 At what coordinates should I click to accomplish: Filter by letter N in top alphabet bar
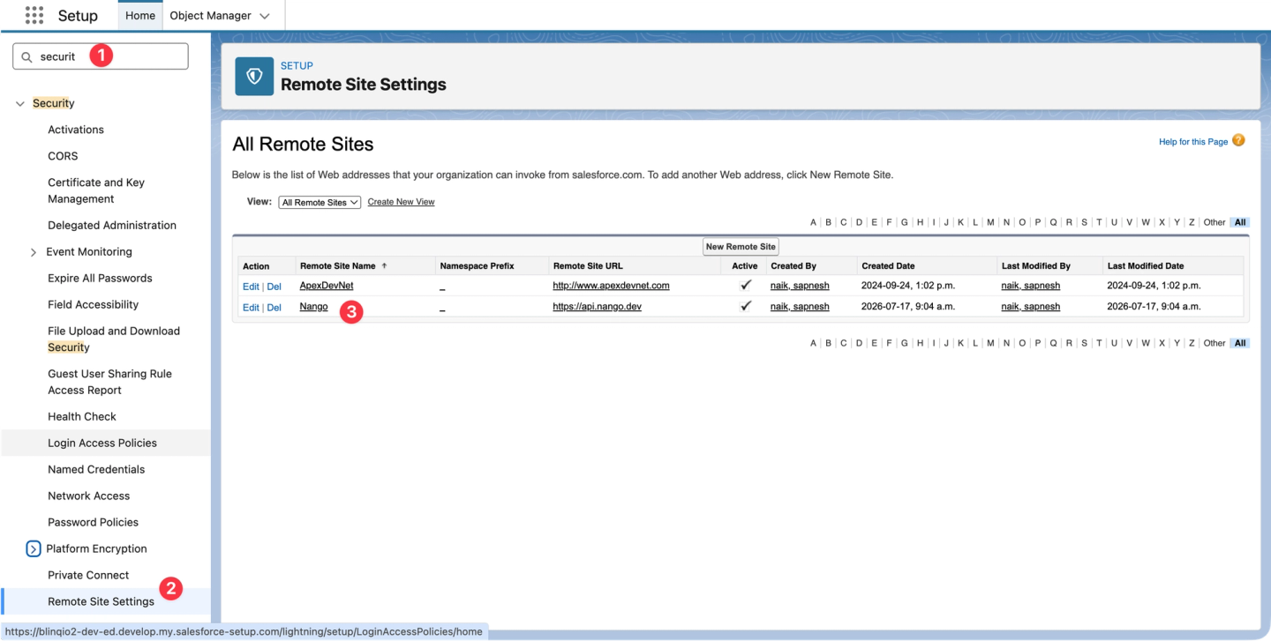pyautogui.click(x=1006, y=222)
